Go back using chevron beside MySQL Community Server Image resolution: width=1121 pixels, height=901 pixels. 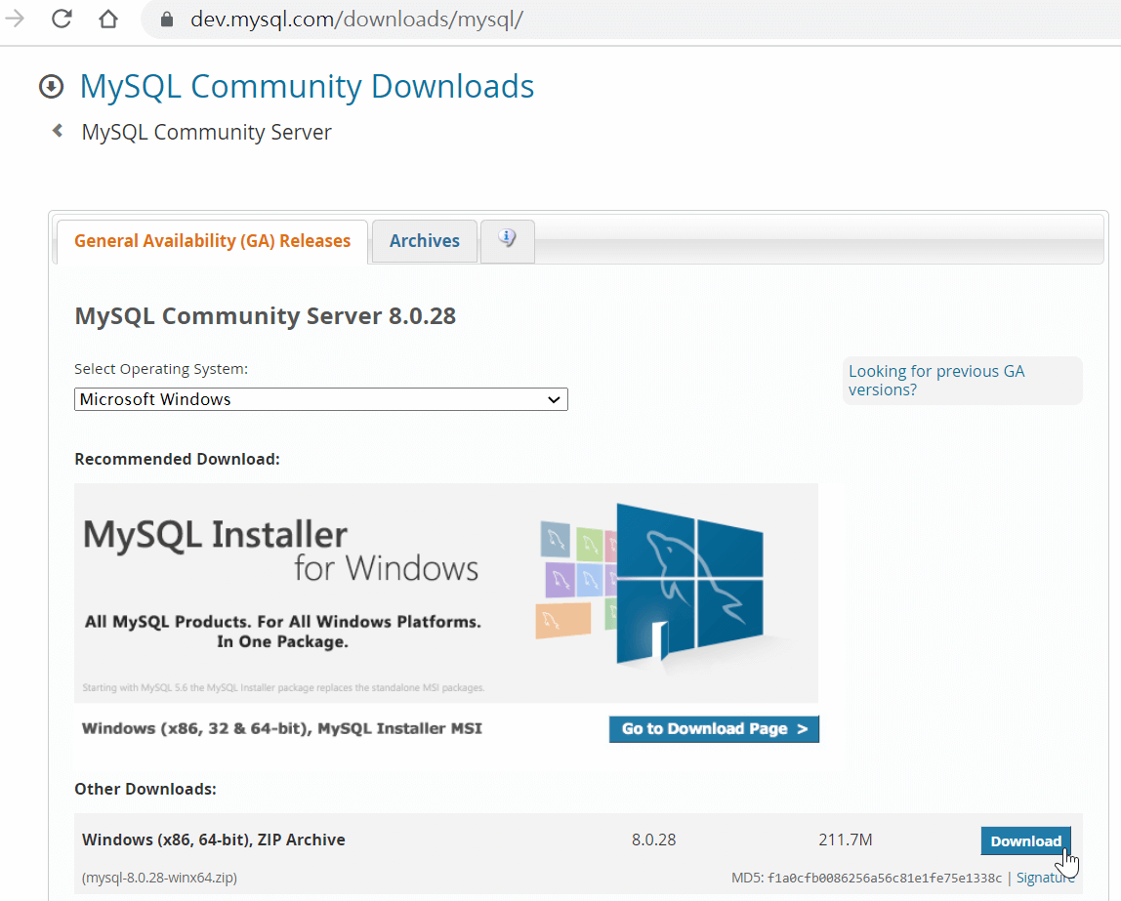click(x=58, y=131)
